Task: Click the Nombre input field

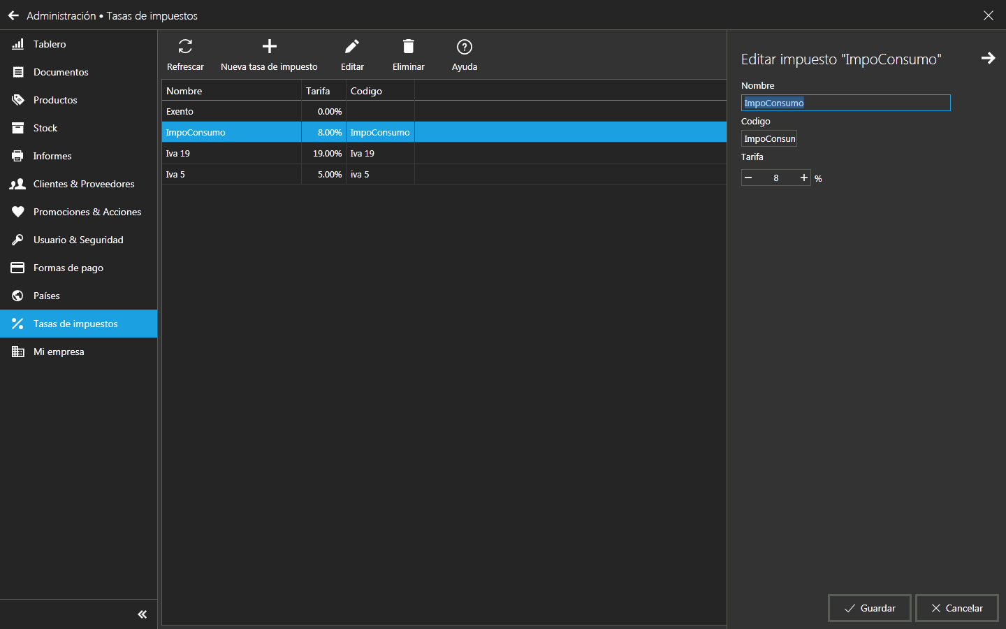Action: pyautogui.click(x=845, y=103)
